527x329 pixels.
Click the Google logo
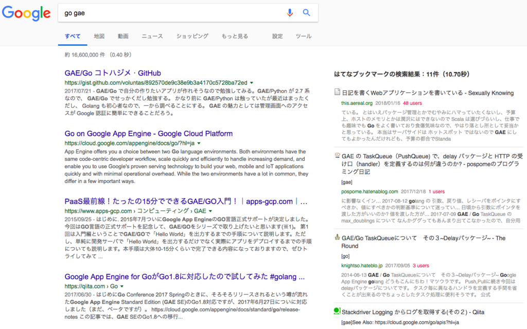pyautogui.click(x=26, y=13)
